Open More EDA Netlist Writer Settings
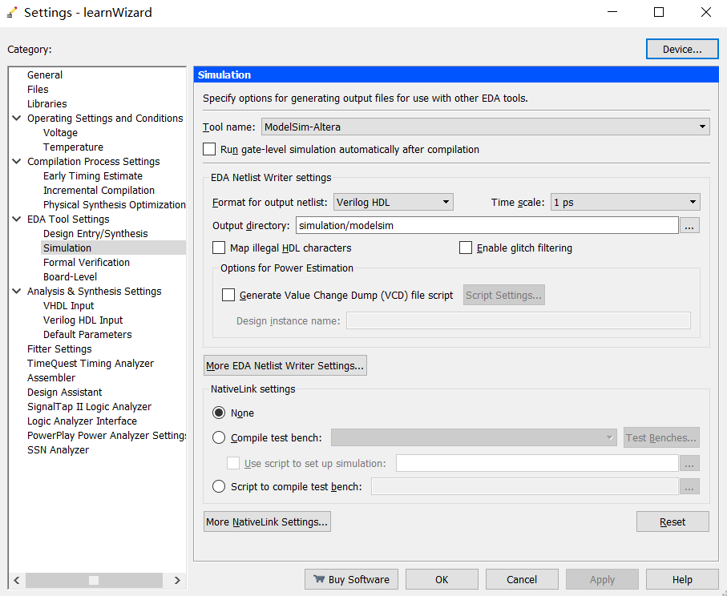Image resolution: width=727 pixels, height=596 pixels. (285, 365)
